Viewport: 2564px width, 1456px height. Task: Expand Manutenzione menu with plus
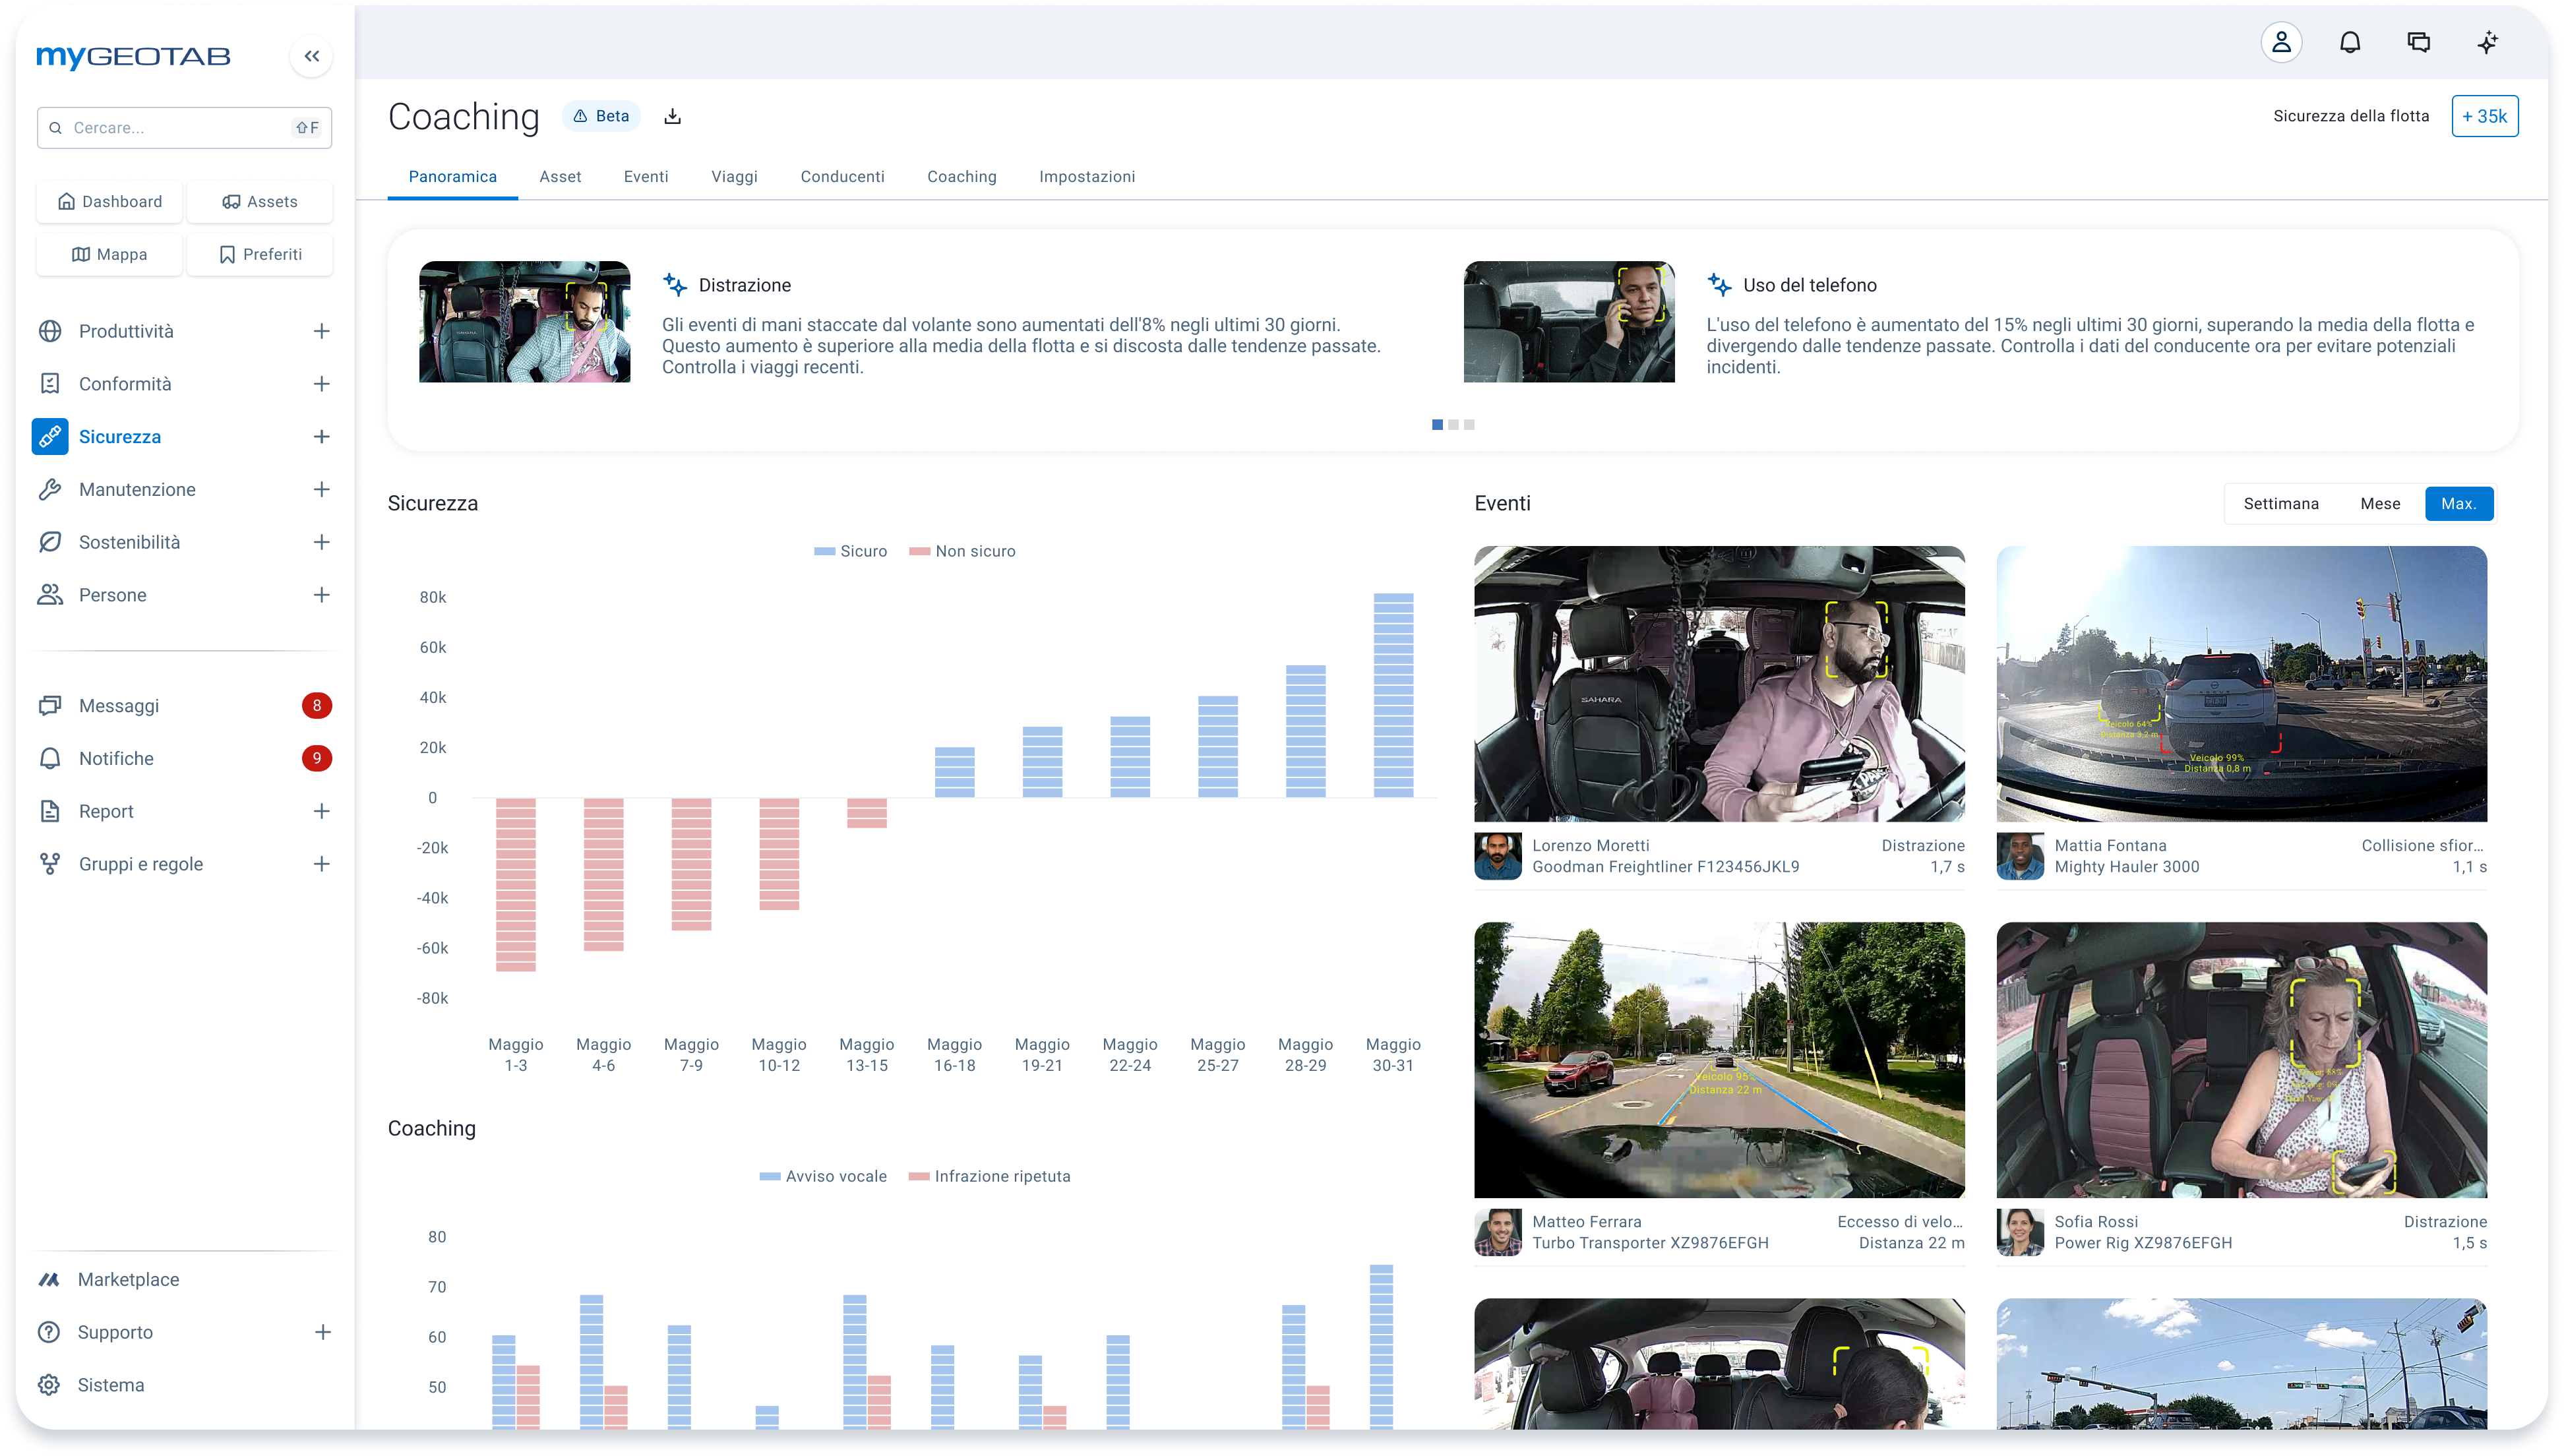point(321,490)
